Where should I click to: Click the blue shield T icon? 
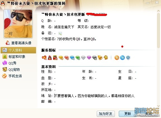click(x=128, y=58)
